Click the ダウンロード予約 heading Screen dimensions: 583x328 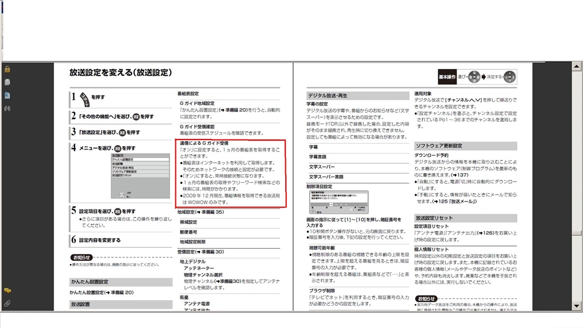click(x=432, y=155)
